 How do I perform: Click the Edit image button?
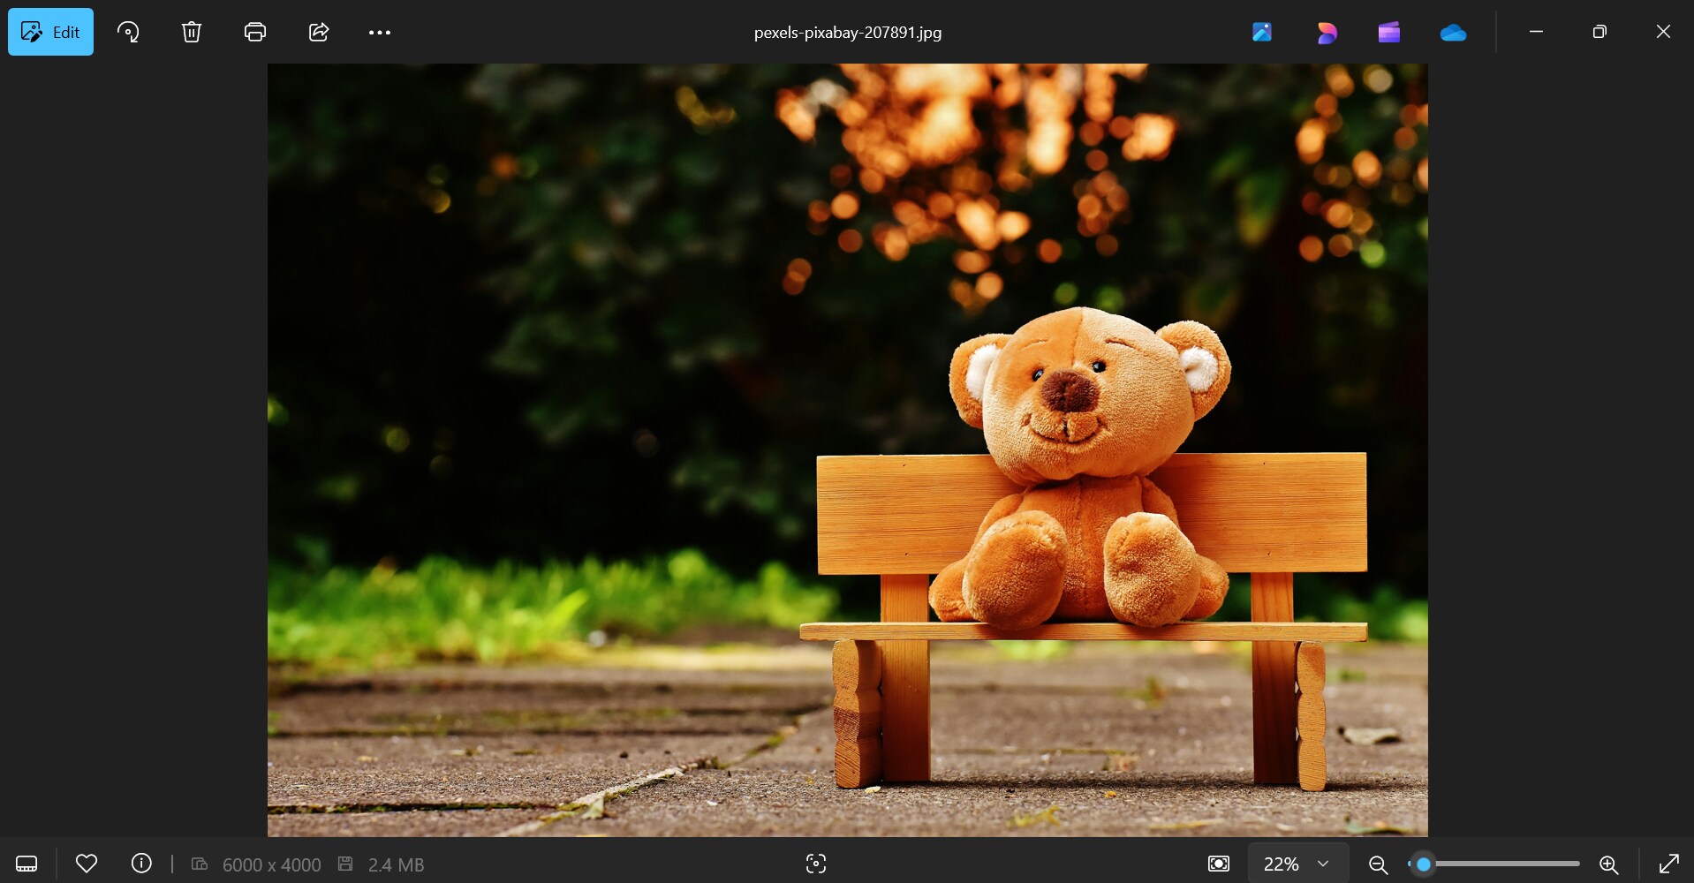tap(50, 32)
